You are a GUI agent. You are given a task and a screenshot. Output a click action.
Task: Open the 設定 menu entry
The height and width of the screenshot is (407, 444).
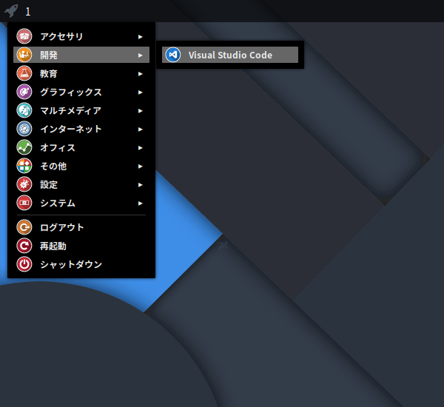pos(81,184)
